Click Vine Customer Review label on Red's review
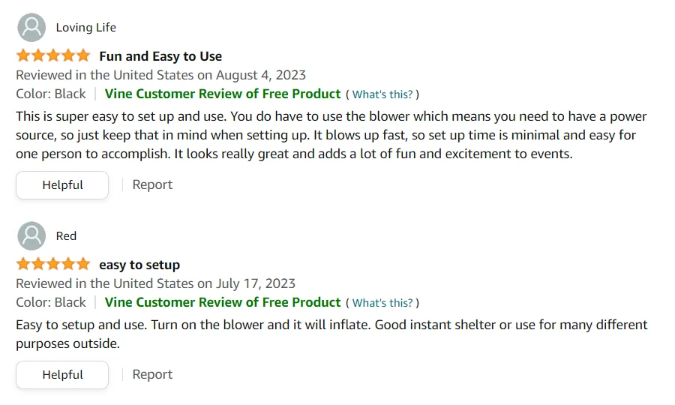The height and width of the screenshot is (405, 675). coord(223,302)
